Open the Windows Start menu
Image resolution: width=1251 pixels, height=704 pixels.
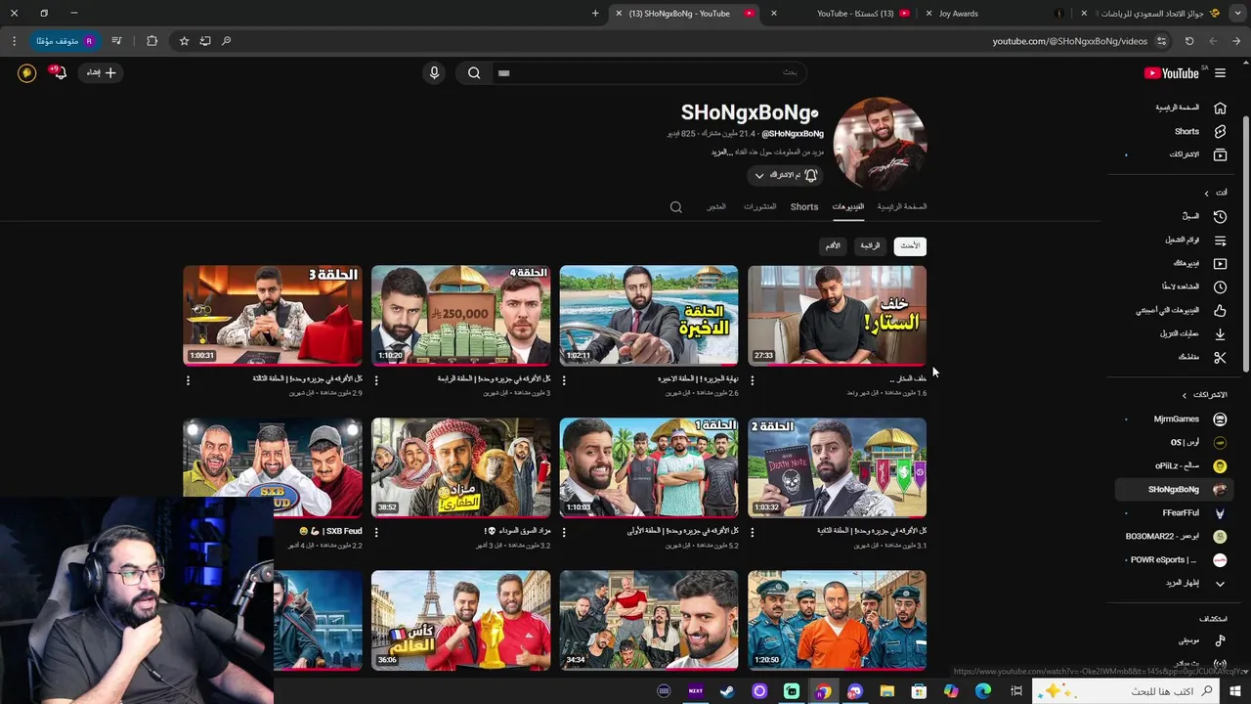[1236, 691]
